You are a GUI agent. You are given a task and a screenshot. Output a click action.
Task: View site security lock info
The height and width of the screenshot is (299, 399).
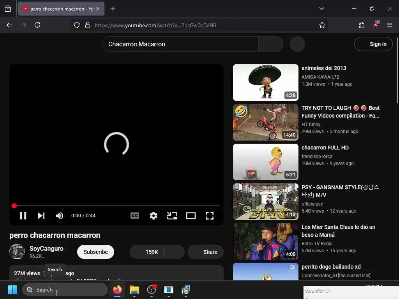coord(88,25)
